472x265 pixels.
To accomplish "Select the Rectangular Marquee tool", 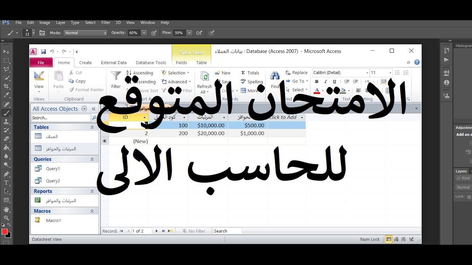I will [6, 60].
